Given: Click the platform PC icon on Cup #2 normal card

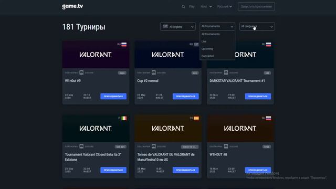Looking at the screenshot, I should tap(154, 72).
